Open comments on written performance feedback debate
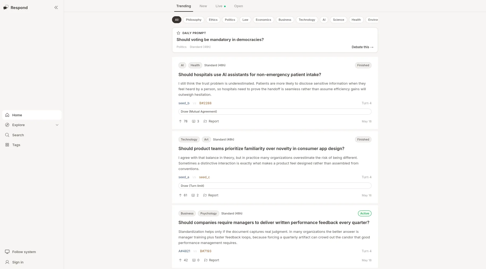Image resolution: width=486 pixels, height=269 pixels. click(x=196, y=260)
